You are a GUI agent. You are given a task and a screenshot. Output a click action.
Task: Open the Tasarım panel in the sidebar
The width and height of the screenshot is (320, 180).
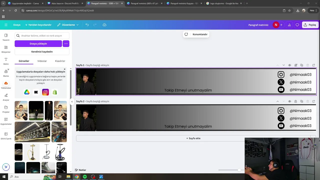tap(6, 37)
